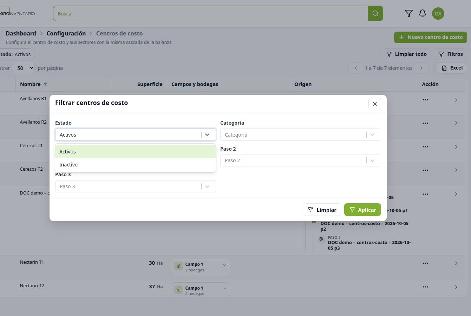471x316 pixels.
Task: Export with the Excel button
Action: 452,68
